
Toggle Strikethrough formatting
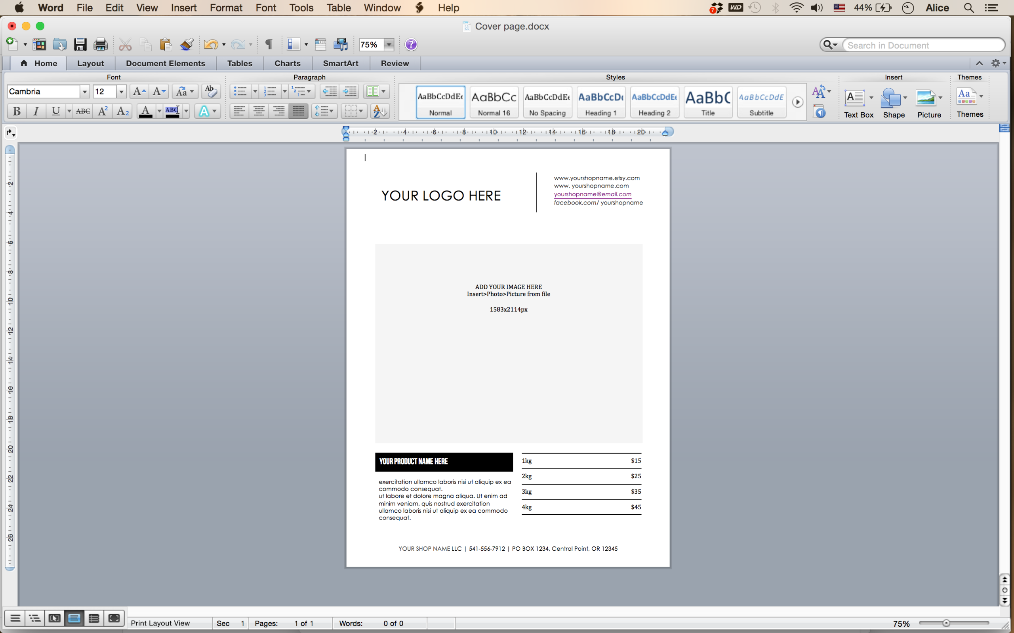click(83, 111)
